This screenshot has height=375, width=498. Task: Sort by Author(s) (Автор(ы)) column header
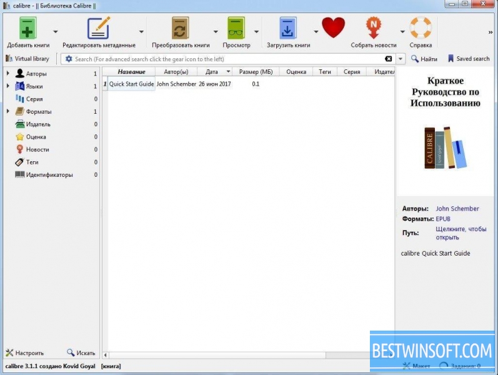click(176, 72)
